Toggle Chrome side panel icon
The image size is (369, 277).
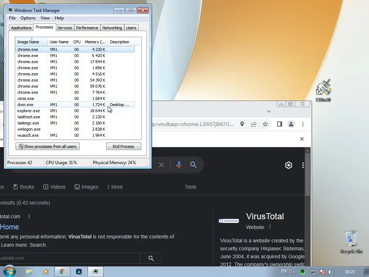coord(279,124)
